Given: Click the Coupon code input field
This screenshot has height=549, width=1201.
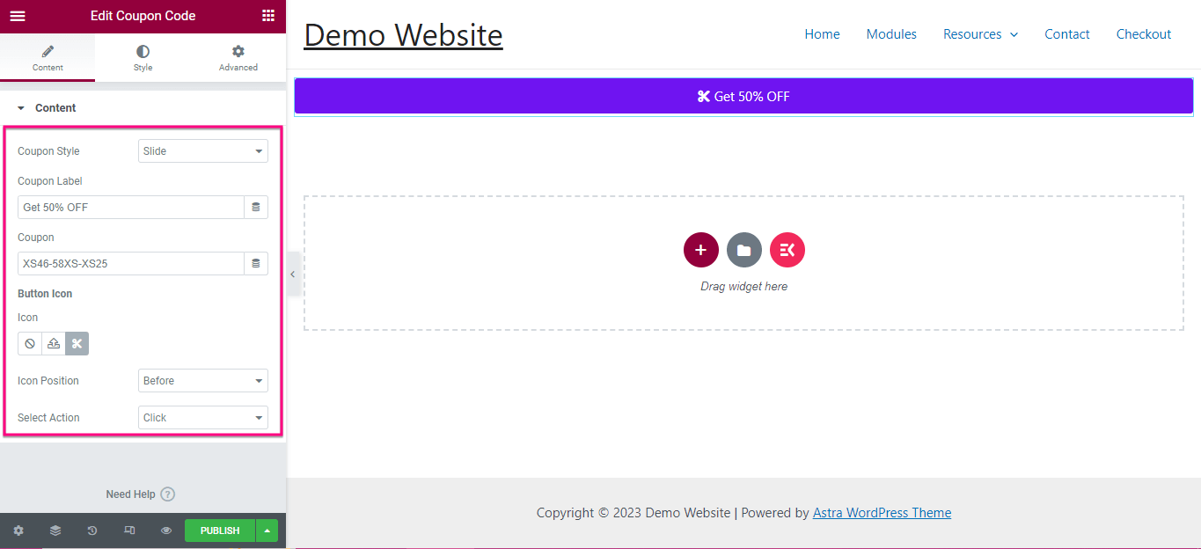Looking at the screenshot, I should pyautogui.click(x=131, y=264).
